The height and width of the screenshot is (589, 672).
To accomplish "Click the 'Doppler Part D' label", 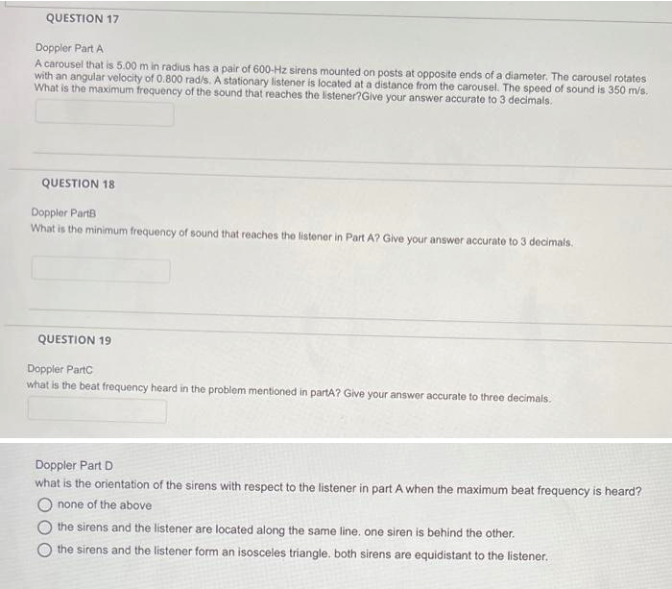I will point(74,465).
